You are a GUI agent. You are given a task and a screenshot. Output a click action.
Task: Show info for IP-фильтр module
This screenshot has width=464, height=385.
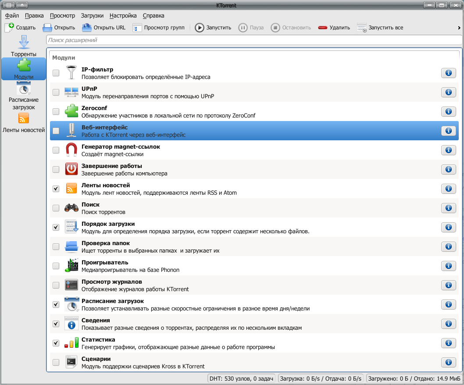tap(448, 73)
